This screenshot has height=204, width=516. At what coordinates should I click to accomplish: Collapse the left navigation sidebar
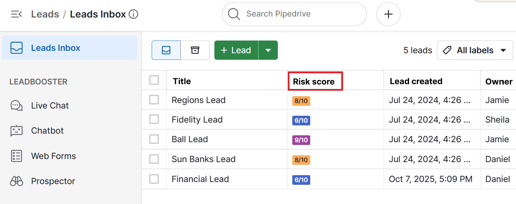[16, 14]
